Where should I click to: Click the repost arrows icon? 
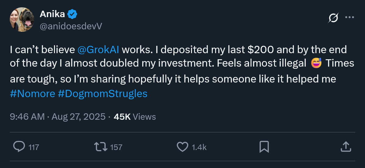point(101,147)
